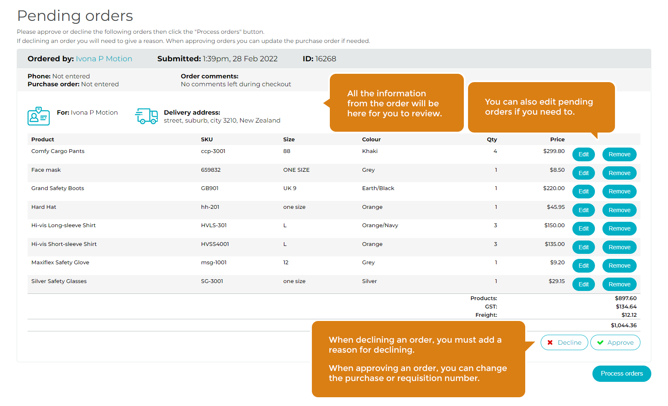
Task: Remove Comfy Cargo Pants from the order
Action: (619, 155)
